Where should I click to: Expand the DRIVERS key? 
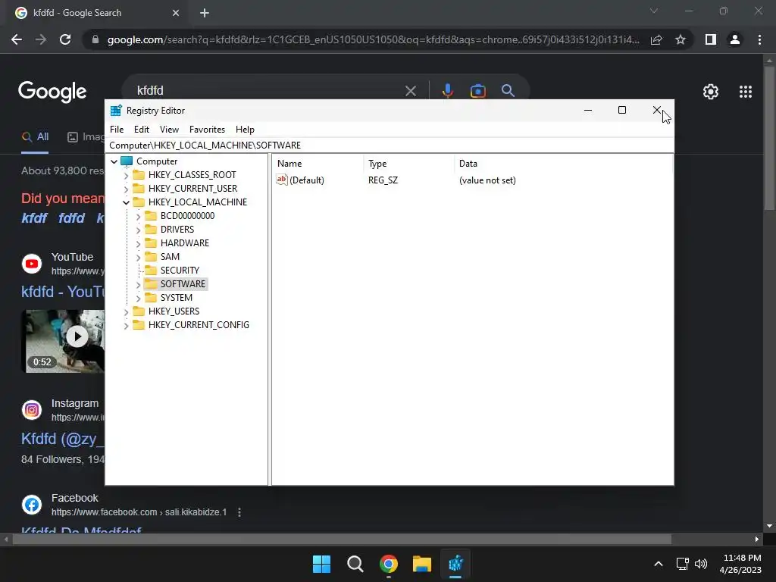pos(138,230)
